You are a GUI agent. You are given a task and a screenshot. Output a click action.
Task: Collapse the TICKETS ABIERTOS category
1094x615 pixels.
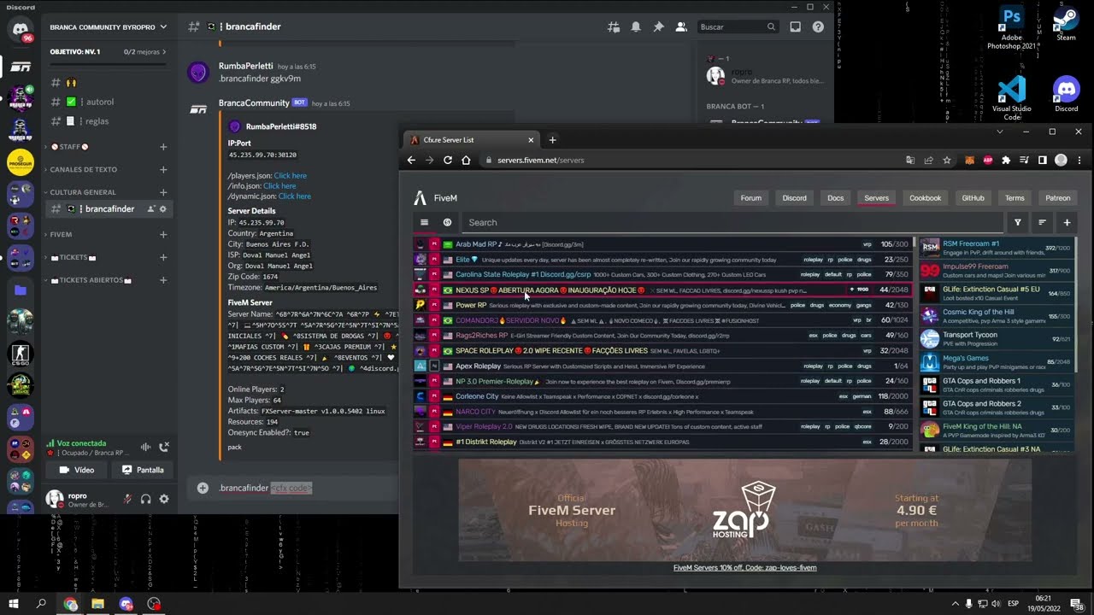(89, 280)
